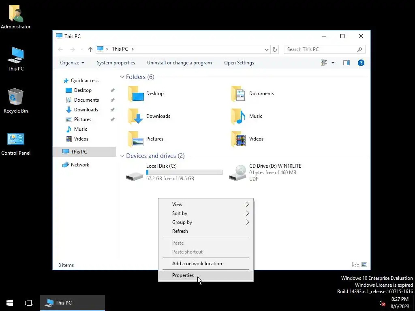The image size is (415, 311).
Task: Go up one folder level arrow
Action: click(x=90, y=49)
